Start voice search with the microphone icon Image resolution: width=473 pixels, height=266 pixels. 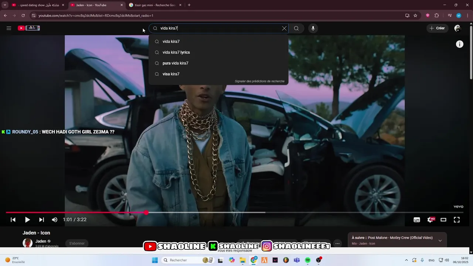(x=313, y=28)
